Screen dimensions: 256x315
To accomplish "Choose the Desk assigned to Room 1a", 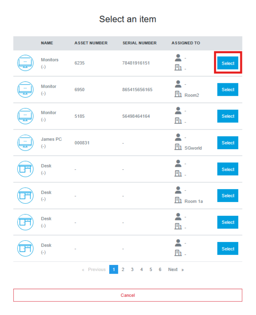I will click(228, 196).
